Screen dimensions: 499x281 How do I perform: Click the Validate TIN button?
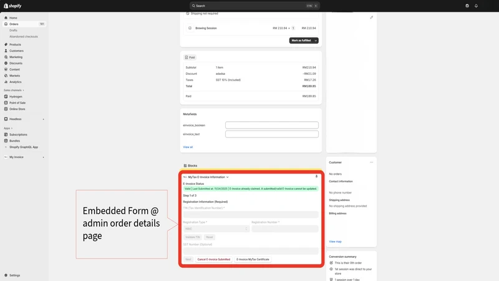coord(193,237)
